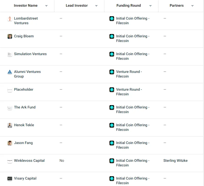Open Visary Capital's Initial Coin Offering link
The height and width of the screenshot is (186, 204).
(133, 181)
